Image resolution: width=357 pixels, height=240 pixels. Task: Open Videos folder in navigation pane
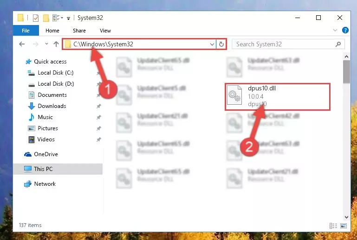46,139
